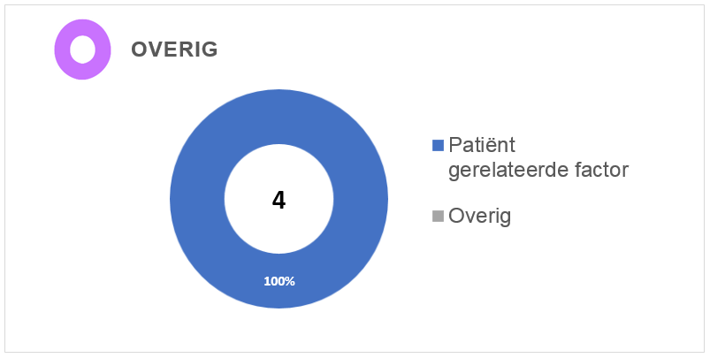Select the 100% data label
This screenshot has height=358, width=710.
point(279,281)
